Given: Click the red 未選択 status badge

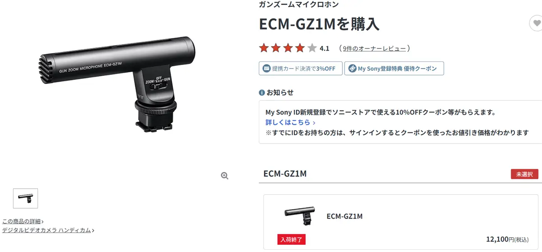Looking at the screenshot, I should pyautogui.click(x=524, y=174).
